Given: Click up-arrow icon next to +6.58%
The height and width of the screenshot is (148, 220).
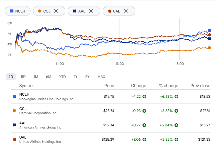Looking at the screenshot, I should (x=176, y=97).
